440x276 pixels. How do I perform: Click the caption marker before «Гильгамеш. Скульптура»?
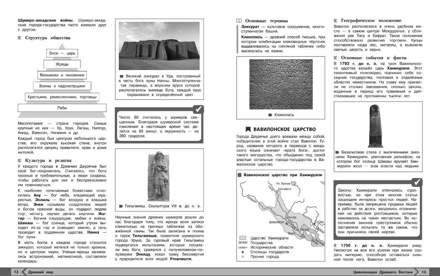[x=122, y=206]
